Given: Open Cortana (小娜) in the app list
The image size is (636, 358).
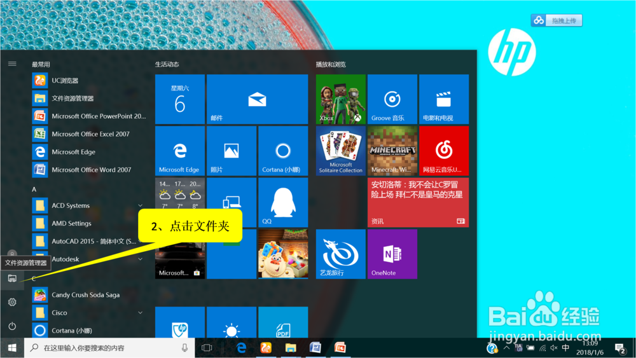Looking at the screenshot, I should 88,331.
